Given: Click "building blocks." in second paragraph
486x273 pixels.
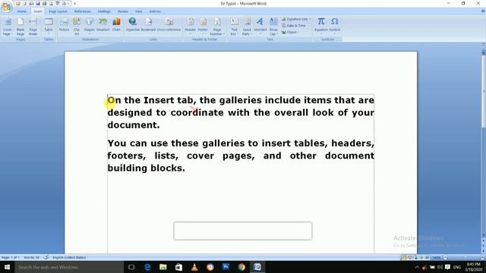Looking at the screenshot, I should tap(146, 168).
